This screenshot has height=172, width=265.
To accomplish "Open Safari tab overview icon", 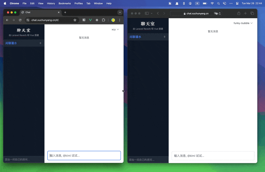I will point(252,14).
